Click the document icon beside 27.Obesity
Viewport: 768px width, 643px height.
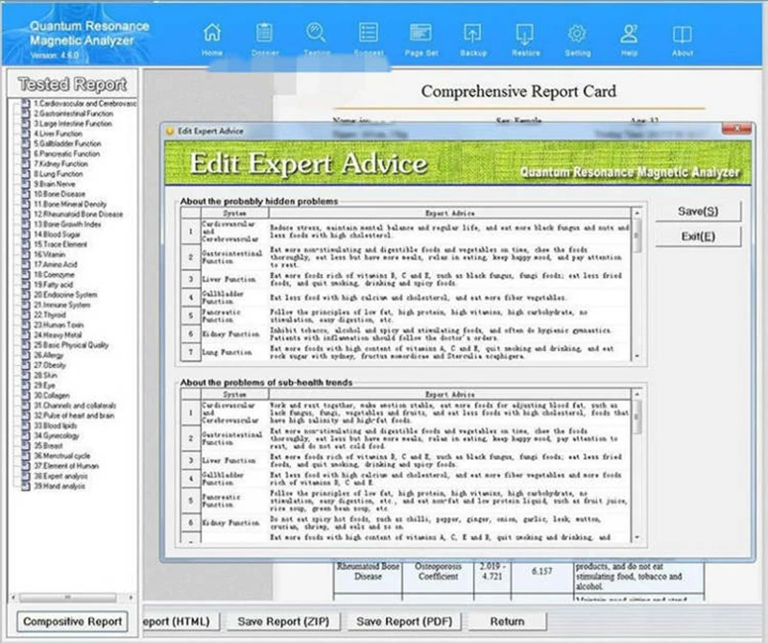[26, 365]
